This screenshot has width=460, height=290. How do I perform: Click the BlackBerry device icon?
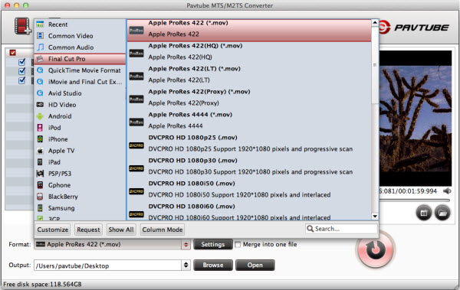click(40, 197)
